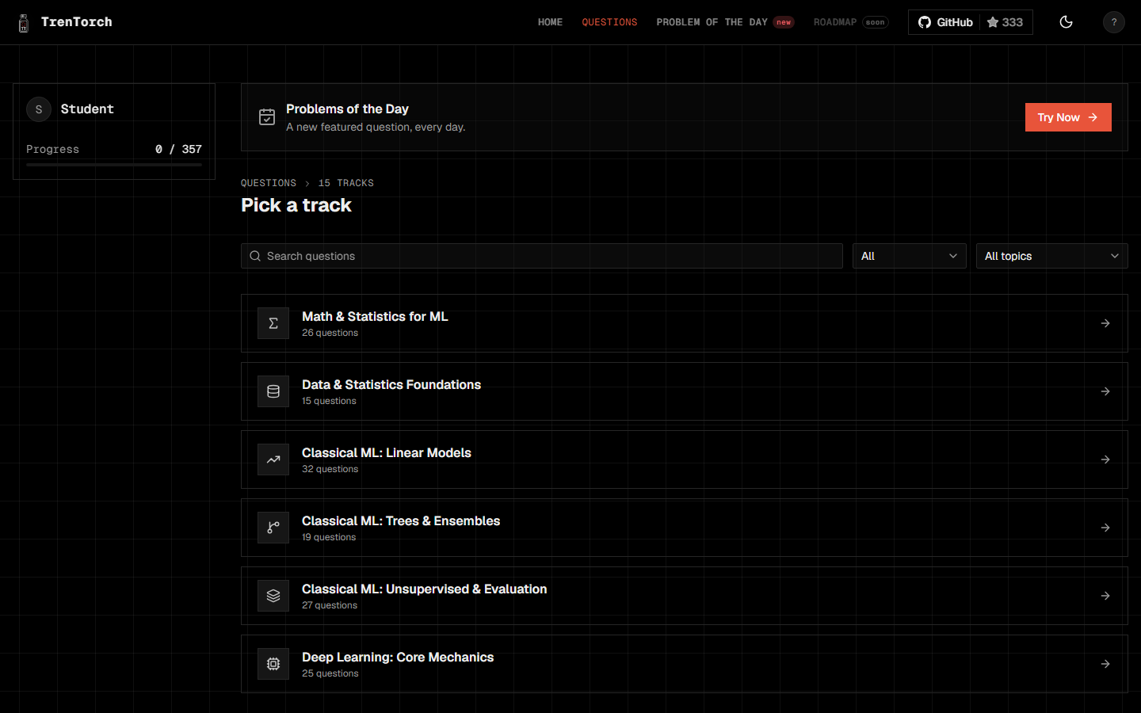The height and width of the screenshot is (713, 1141).
Task: Open Classical ML: Unsupervised & Evaluation track
Action: 685,596
